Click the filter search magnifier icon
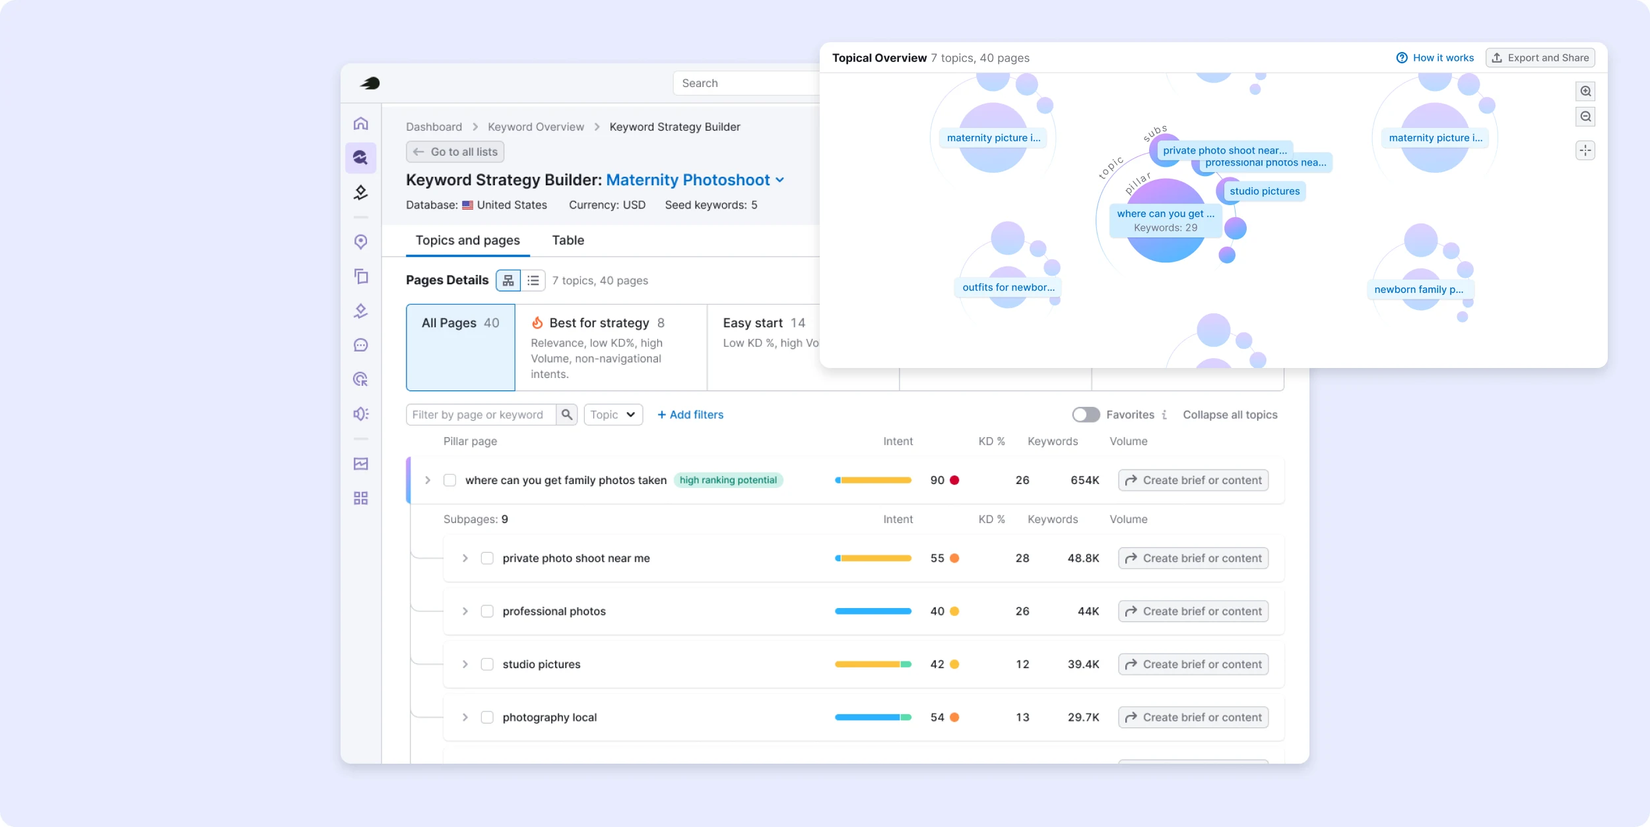This screenshot has width=1650, height=827. 567,415
